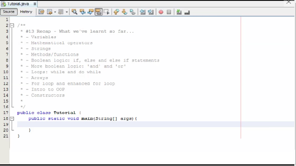Click the Back navigation icon

coord(50,12)
